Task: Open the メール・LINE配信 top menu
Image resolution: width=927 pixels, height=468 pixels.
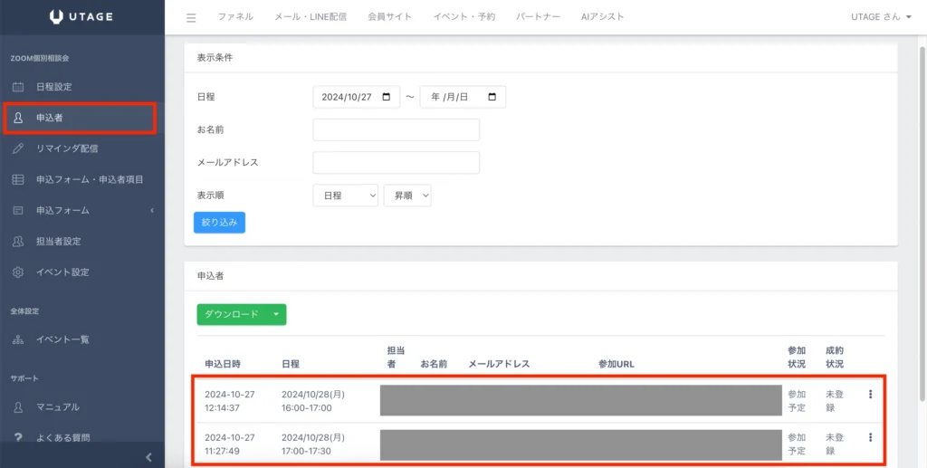Action: [311, 17]
